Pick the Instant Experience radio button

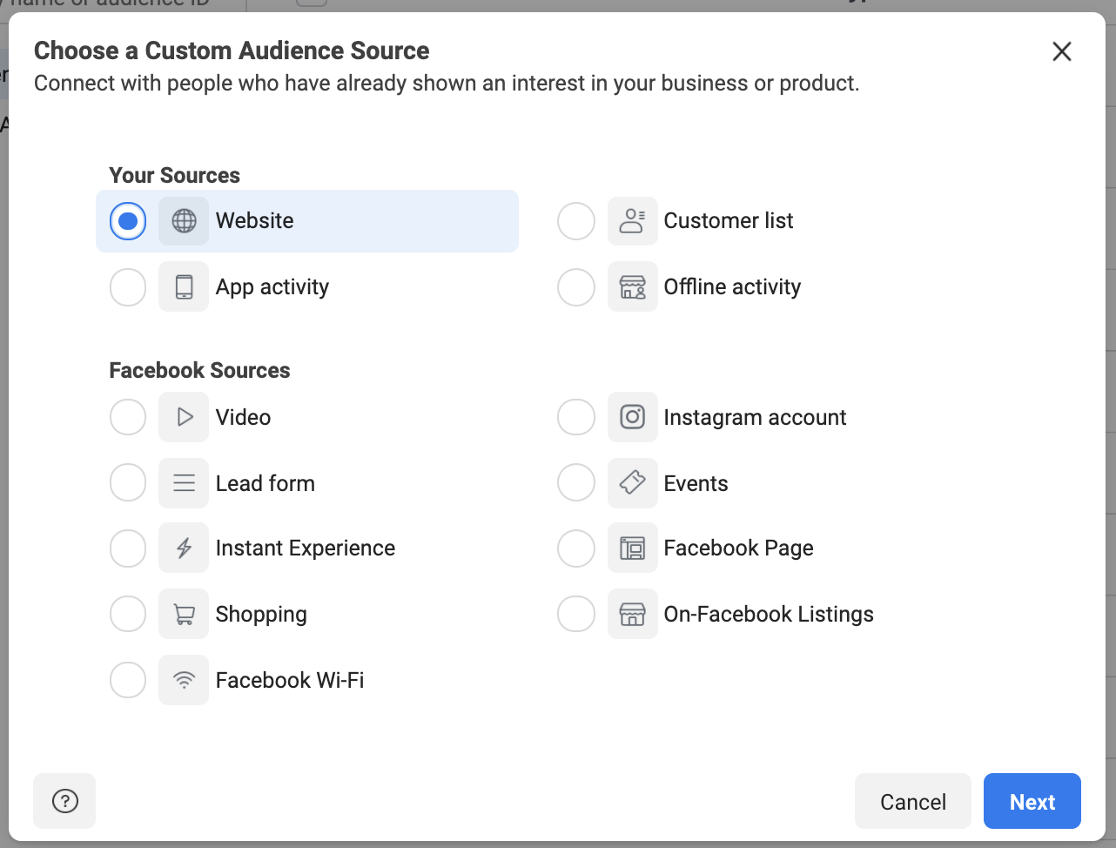tap(128, 549)
